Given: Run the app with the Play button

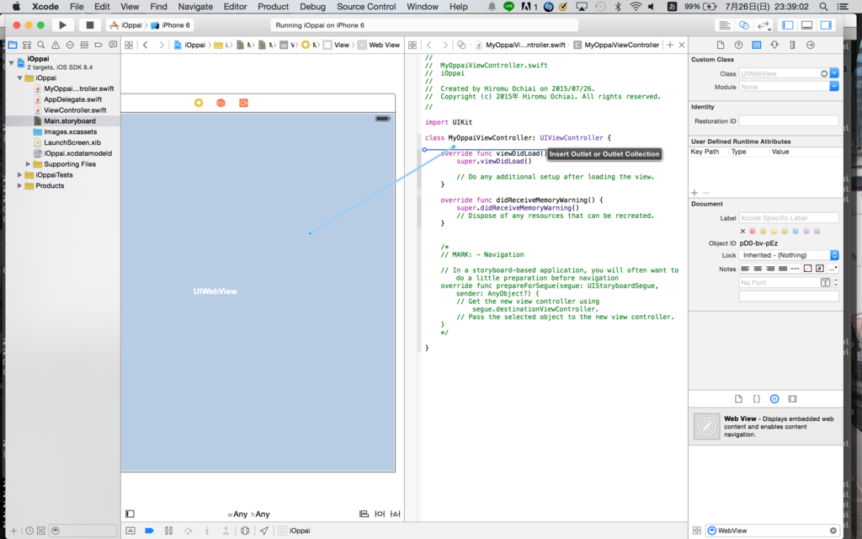Looking at the screenshot, I should pyautogui.click(x=62, y=25).
